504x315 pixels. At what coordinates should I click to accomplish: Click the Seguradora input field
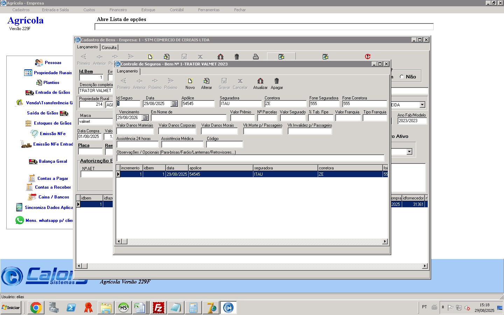click(x=240, y=104)
